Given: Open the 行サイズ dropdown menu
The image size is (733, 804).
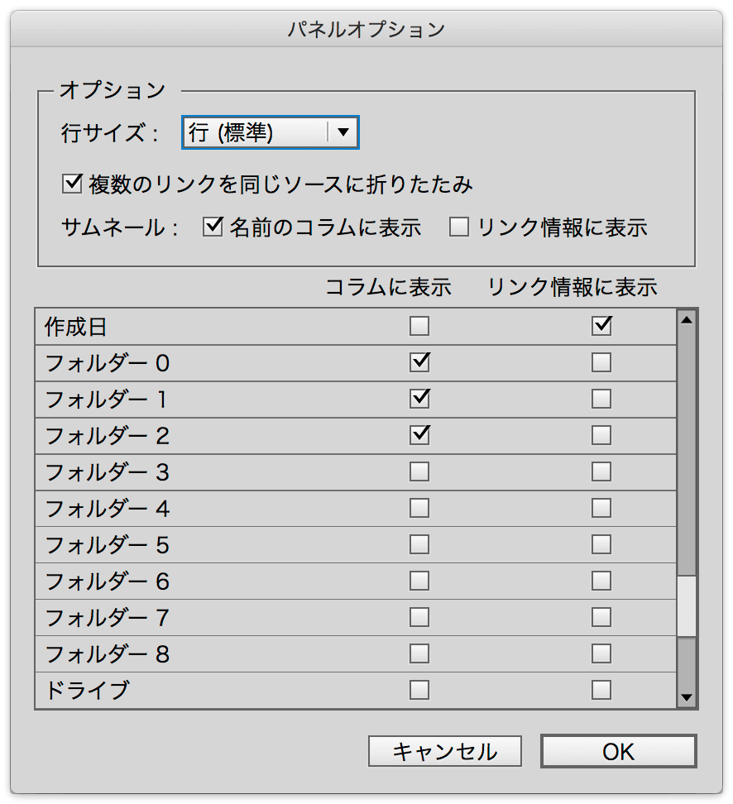Looking at the screenshot, I should pyautogui.click(x=271, y=132).
